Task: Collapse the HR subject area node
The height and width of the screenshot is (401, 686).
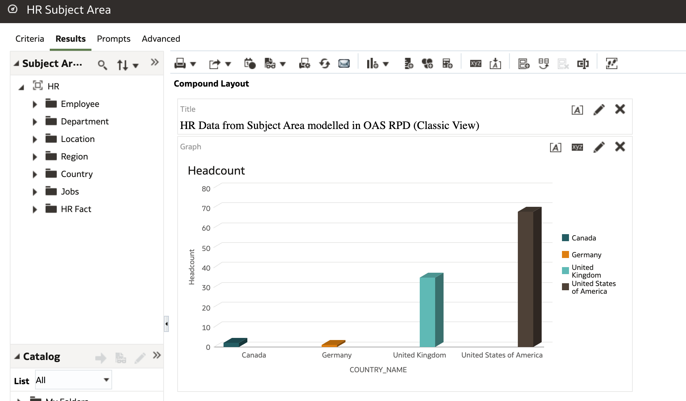Action: click(x=21, y=87)
